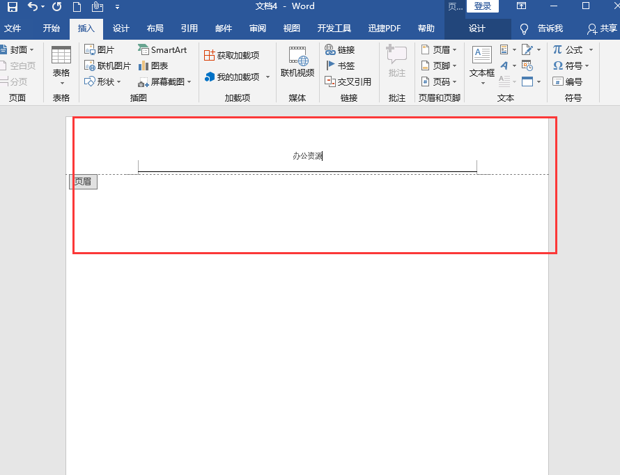Open the 页脚 footer dropdown
The height and width of the screenshot is (475, 620).
[x=439, y=65]
